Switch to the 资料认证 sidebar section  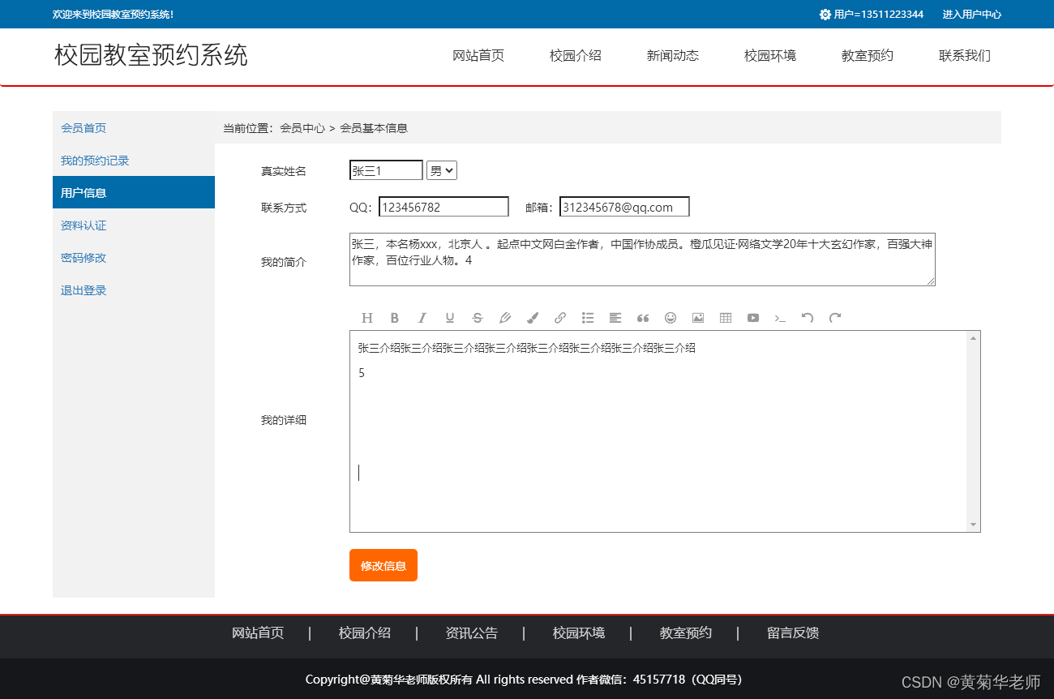[x=84, y=225]
